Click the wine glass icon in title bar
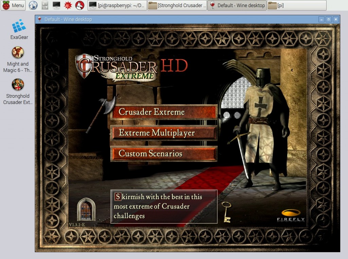This screenshot has height=259, width=348. [x=40, y=19]
